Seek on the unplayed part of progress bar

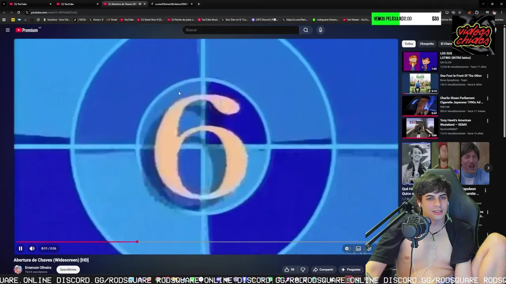pos(253,242)
